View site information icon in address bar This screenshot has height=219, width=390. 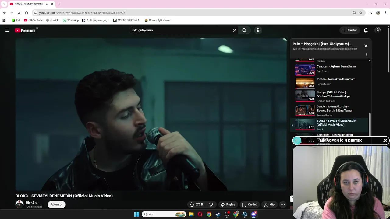[35, 13]
